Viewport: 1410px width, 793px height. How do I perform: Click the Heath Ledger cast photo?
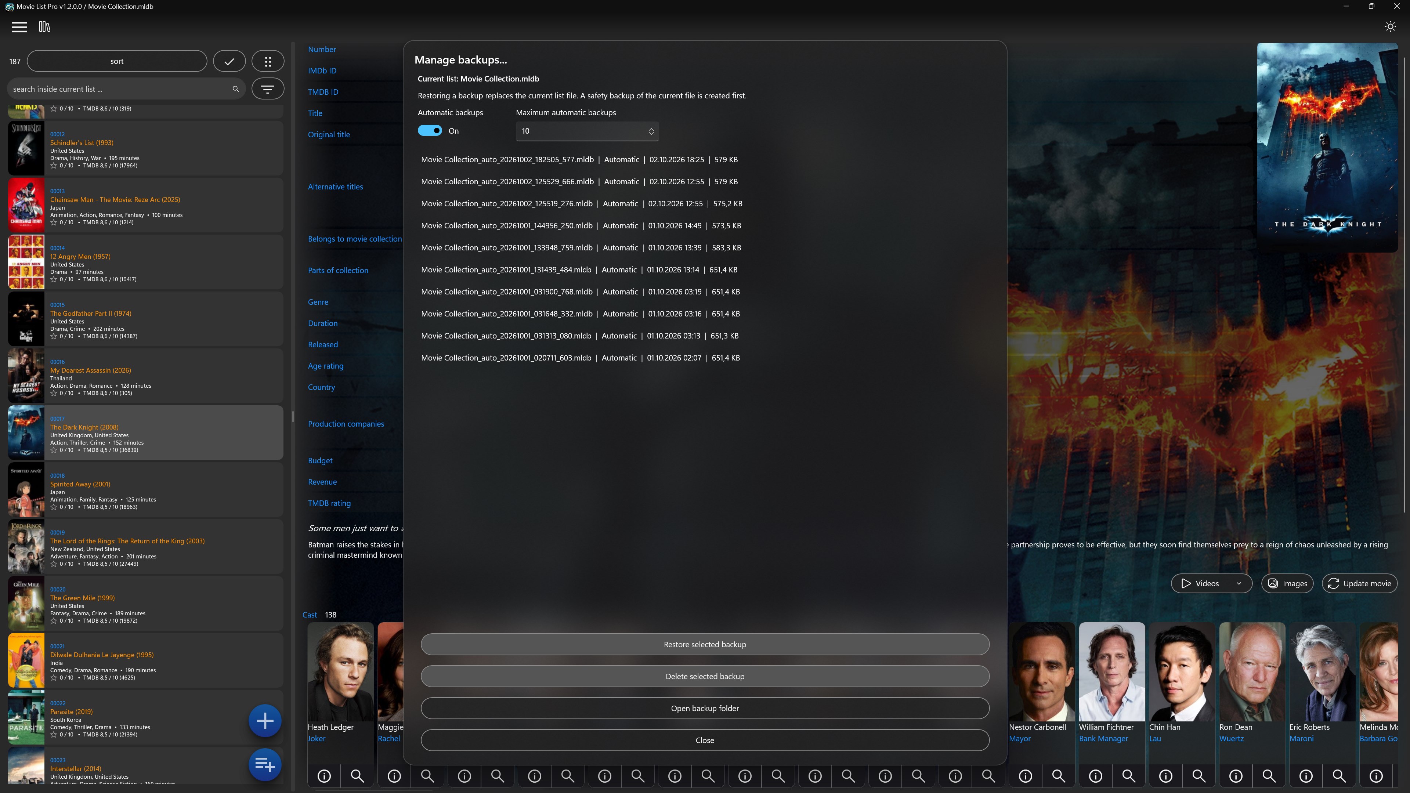point(340,672)
